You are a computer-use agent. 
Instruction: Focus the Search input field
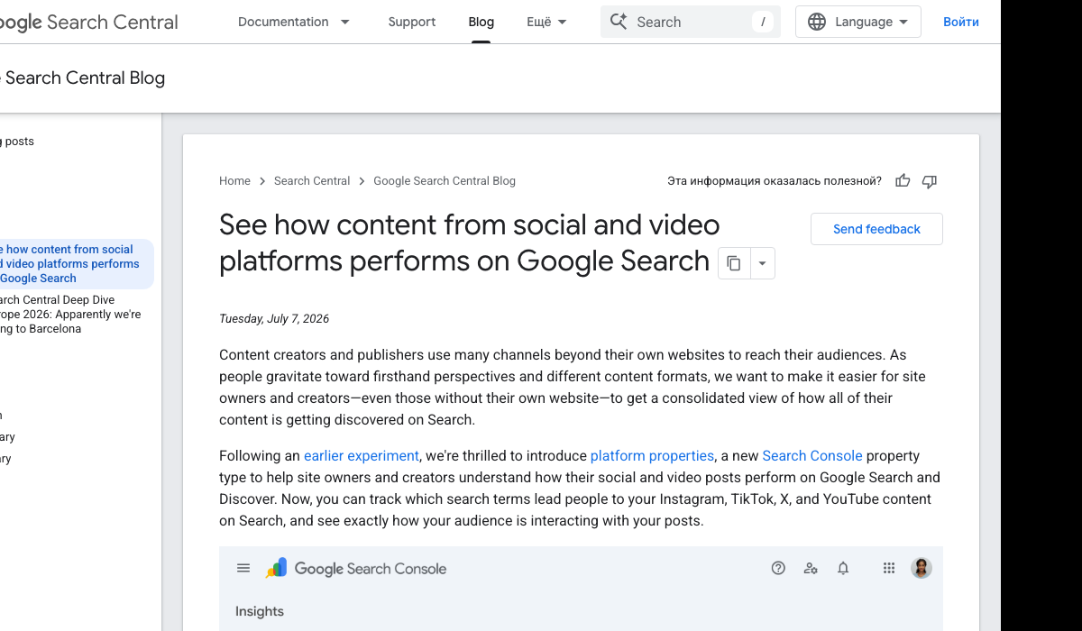coord(691,22)
